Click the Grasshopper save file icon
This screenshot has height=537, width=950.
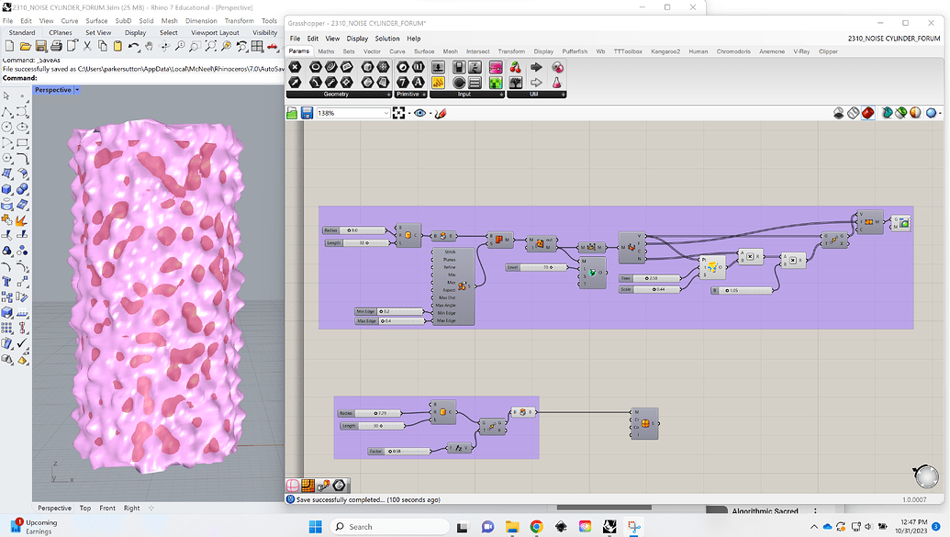pos(308,113)
